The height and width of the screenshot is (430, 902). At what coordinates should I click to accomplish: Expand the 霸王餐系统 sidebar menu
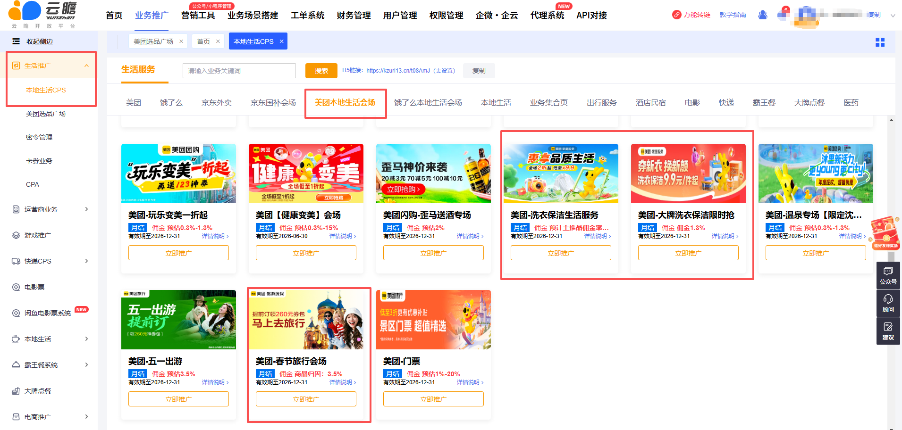(86, 365)
